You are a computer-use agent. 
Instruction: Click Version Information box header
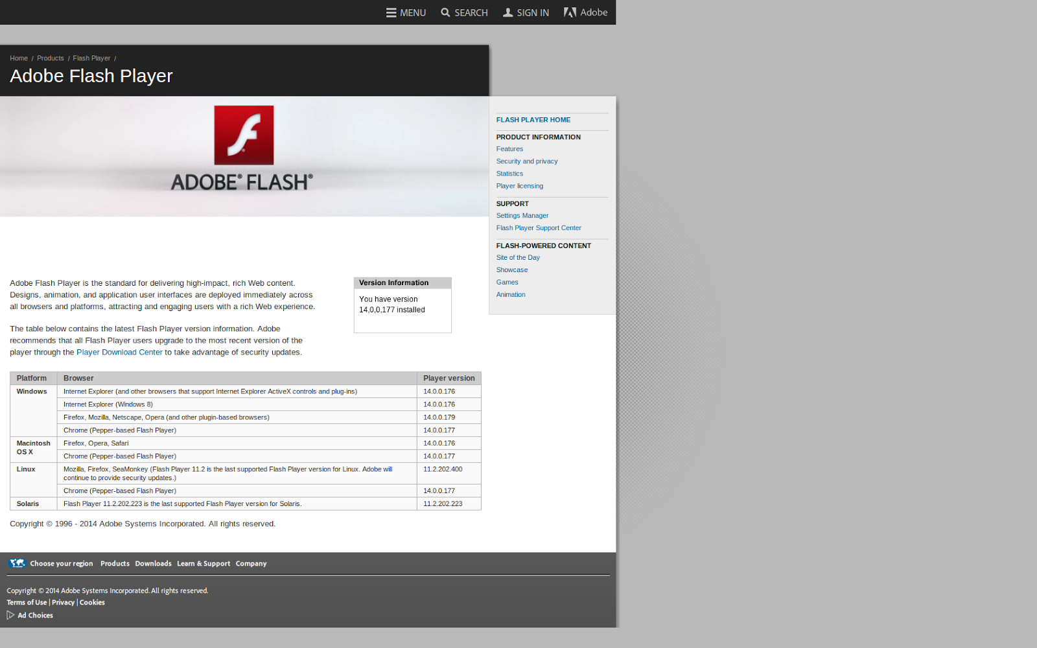tap(402, 283)
